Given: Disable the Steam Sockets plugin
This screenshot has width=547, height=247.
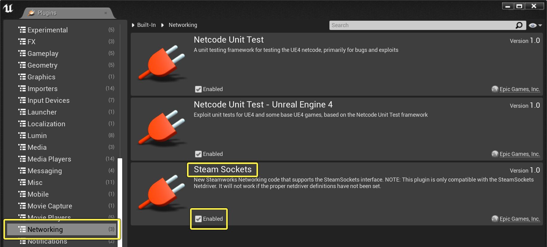Looking at the screenshot, I should tap(198, 219).
